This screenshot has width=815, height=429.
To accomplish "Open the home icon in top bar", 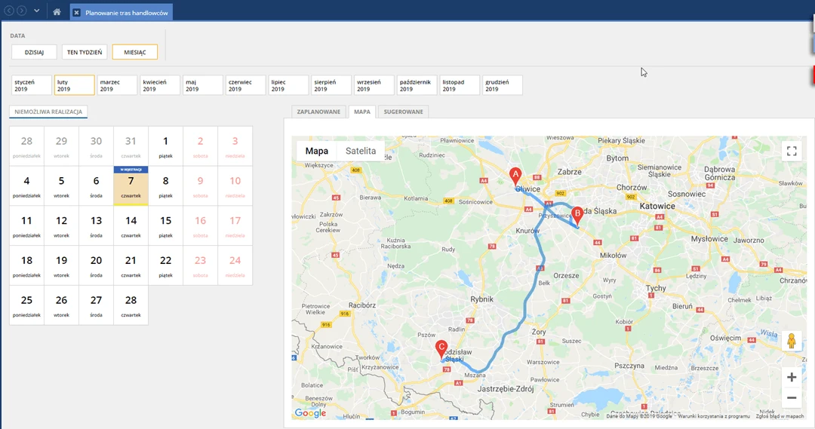I will (57, 12).
